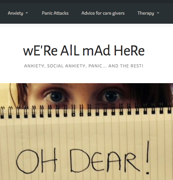Expand the Therapy dropdown arrow
This screenshot has width=173, height=180.
pyautogui.click(x=158, y=13)
